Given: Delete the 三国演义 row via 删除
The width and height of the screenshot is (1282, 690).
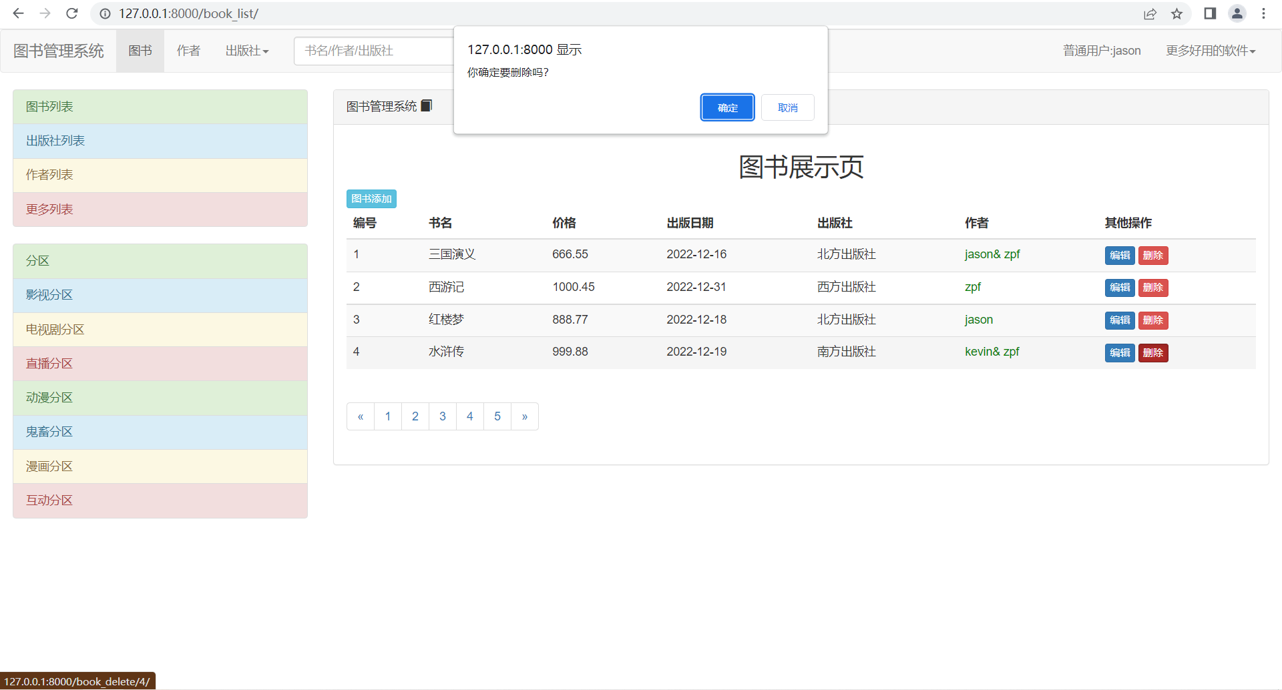Looking at the screenshot, I should (1153, 255).
